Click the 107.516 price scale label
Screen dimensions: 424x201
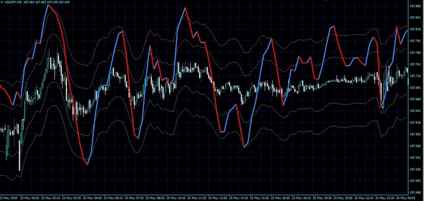tap(415, 169)
